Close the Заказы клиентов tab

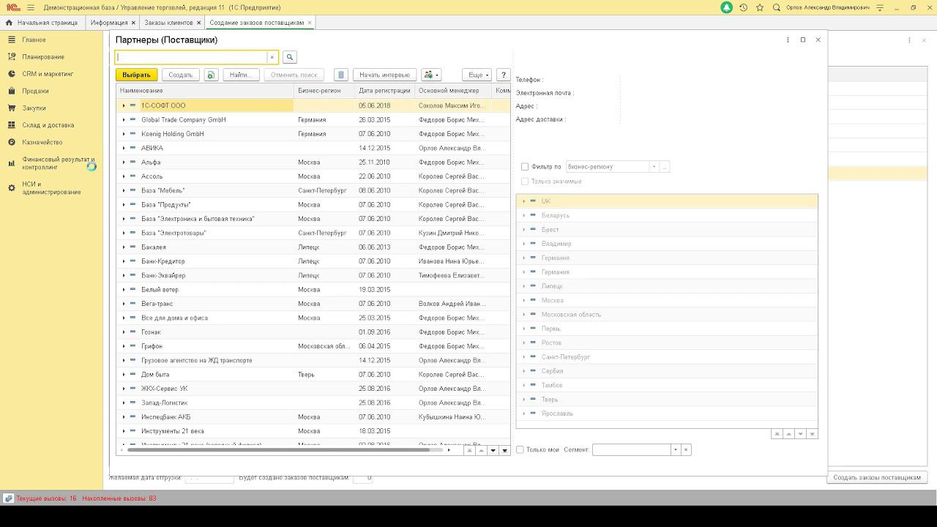click(x=198, y=23)
